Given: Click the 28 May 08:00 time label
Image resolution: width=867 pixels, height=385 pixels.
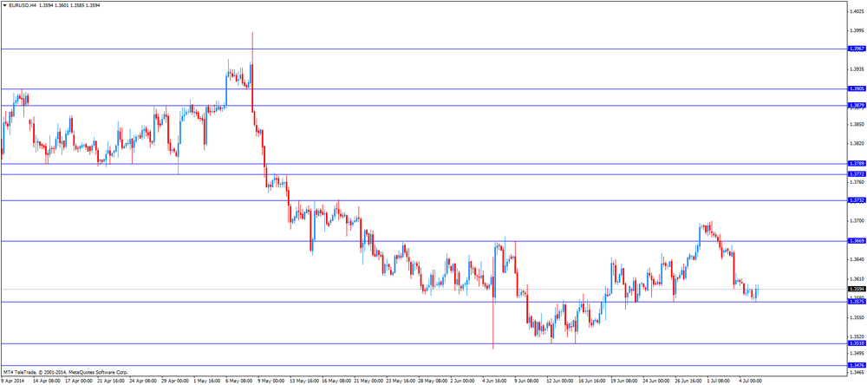Looking at the screenshot, I should click(432, 381).
